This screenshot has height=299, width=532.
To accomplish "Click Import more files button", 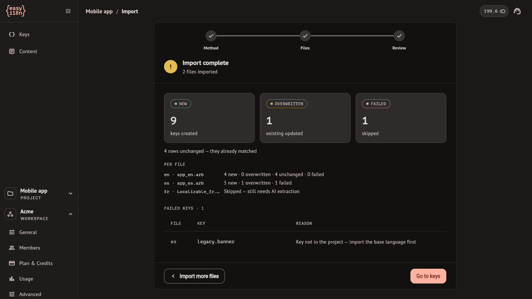I will pyautogui.click(x=194, y=276).
